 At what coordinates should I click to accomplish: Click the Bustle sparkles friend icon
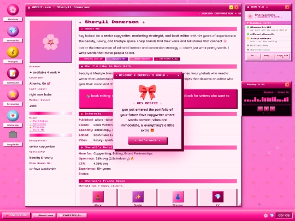tap(138, 196)
